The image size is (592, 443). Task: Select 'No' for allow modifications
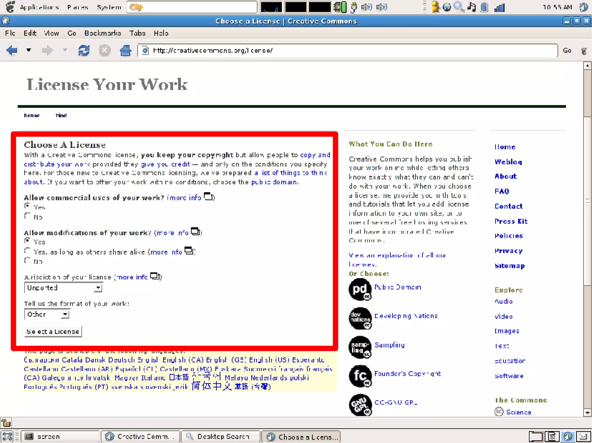pyautogui.click(x=27, y=260)
